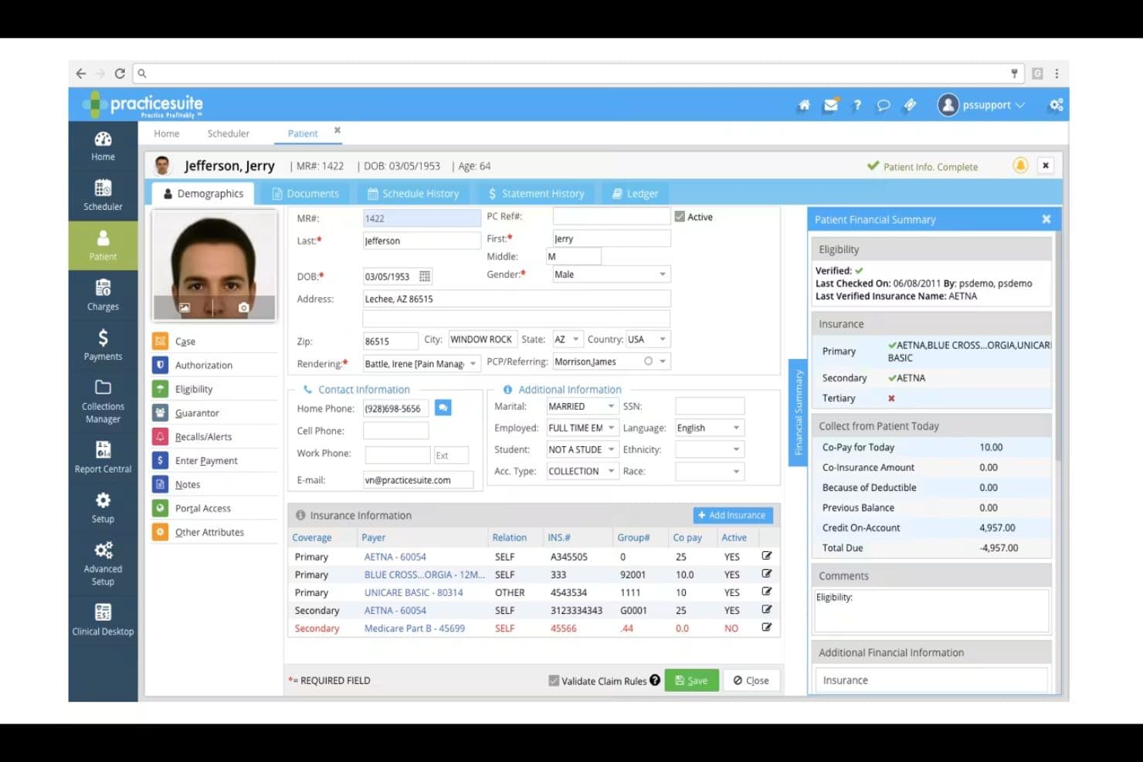Click the camera icon on patient photo

(x=243, y=307)
